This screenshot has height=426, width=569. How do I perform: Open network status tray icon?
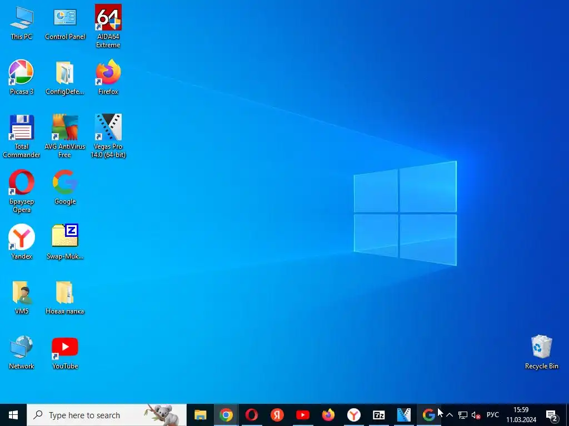[x=463, y=415]
